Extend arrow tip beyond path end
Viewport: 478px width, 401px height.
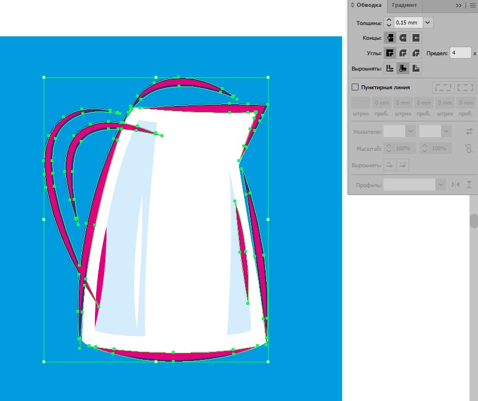point(390,165)
